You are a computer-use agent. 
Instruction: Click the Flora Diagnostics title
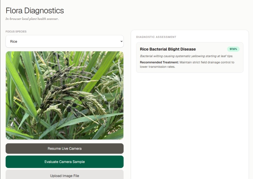coord(35,11)
